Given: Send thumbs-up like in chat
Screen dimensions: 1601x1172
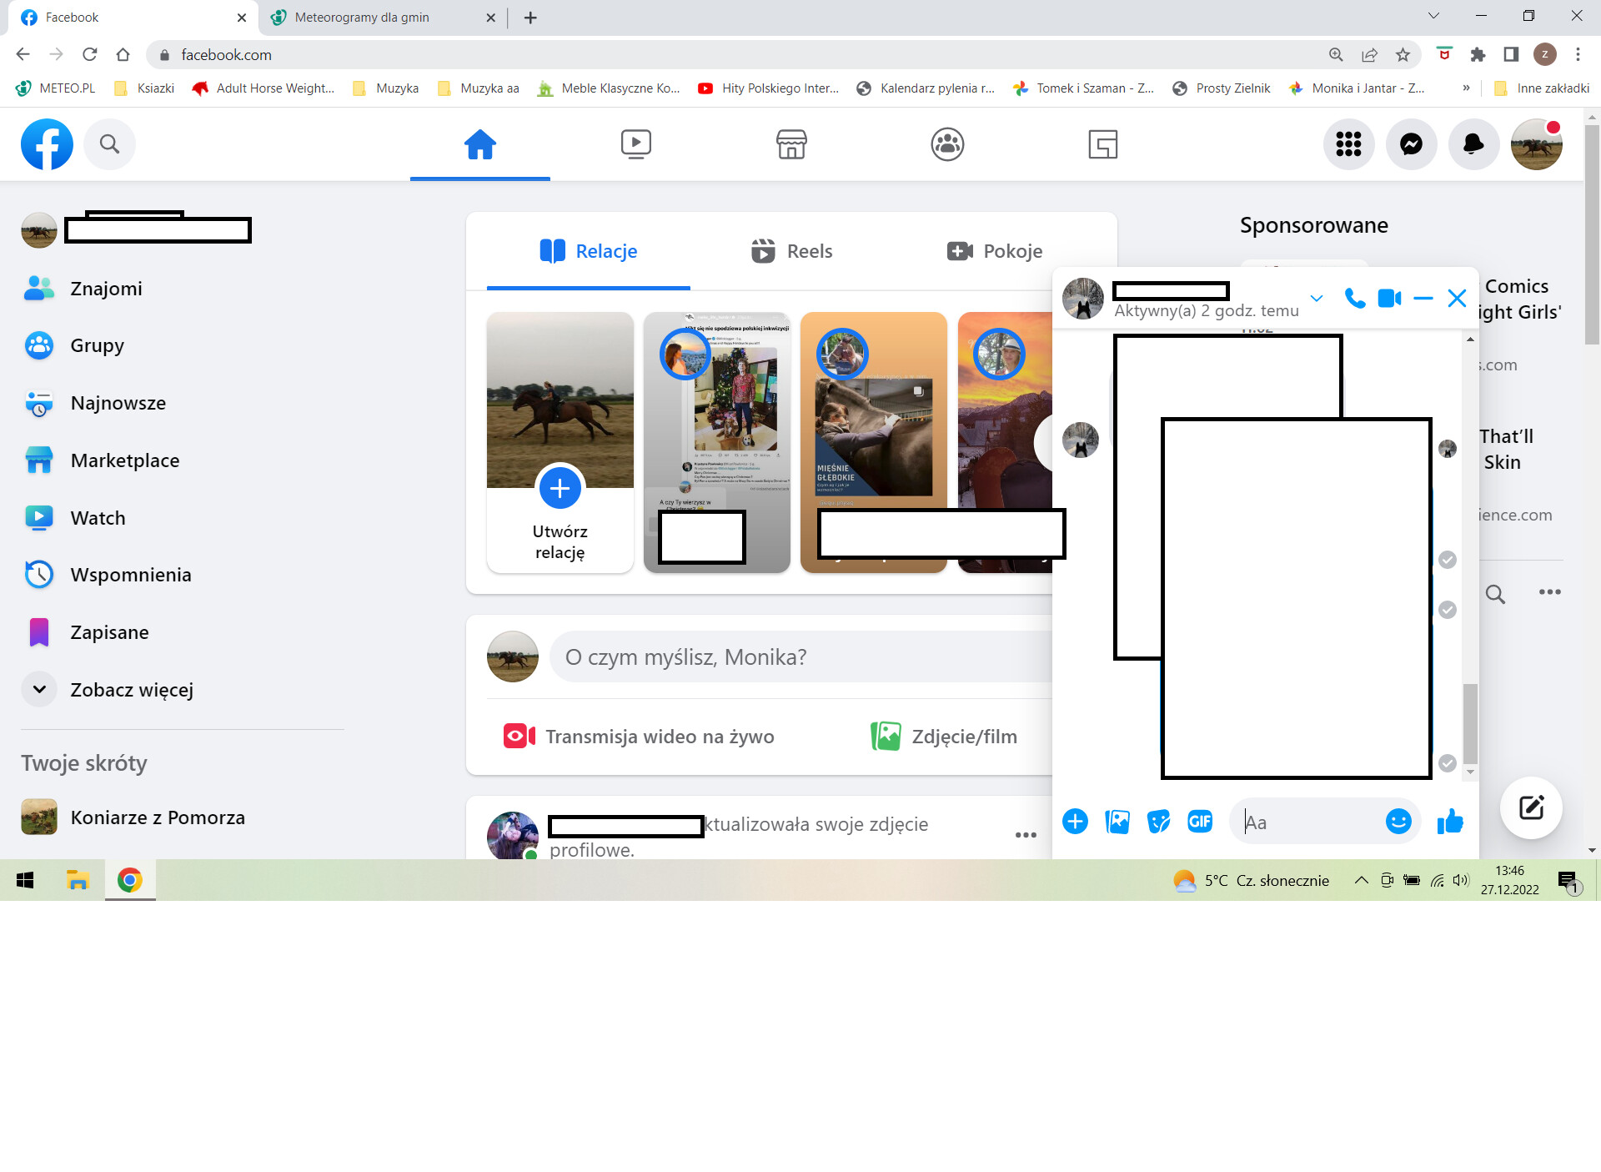Looking at the screenshot, I should (x=1450, y=822).
